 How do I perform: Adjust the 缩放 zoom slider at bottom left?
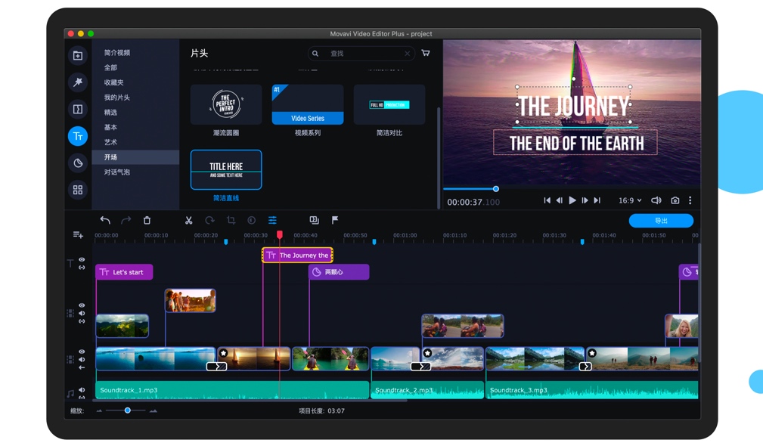[x=126, y=410]
